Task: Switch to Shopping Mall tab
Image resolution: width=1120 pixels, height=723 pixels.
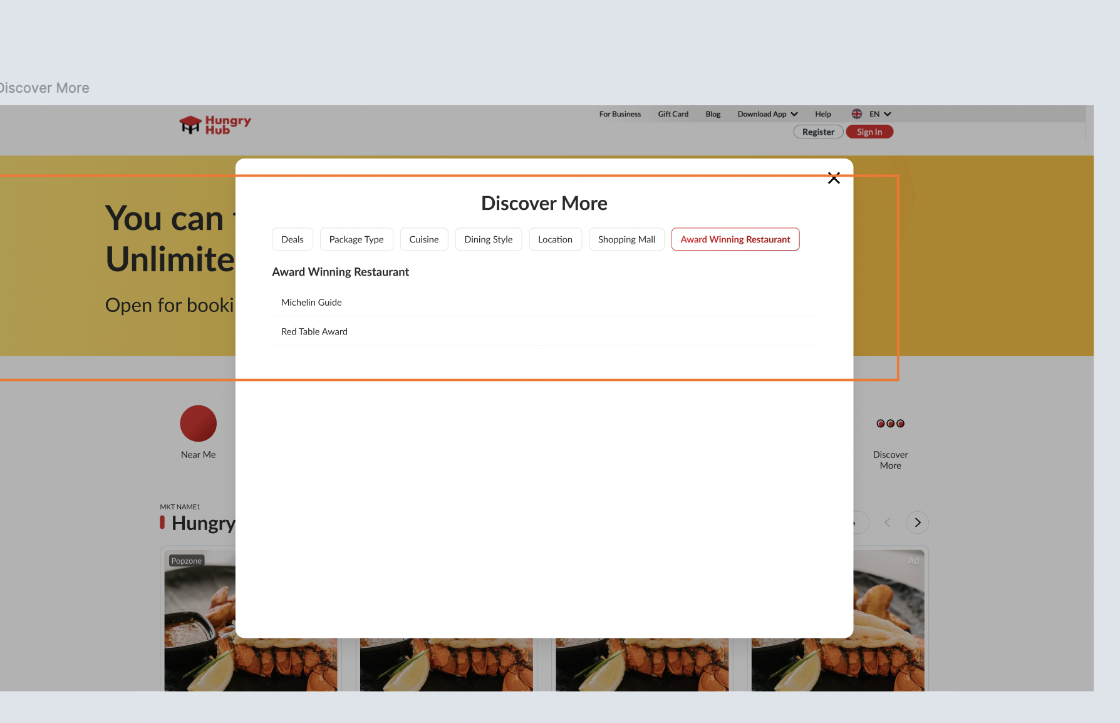Action: (x=626, y=239)
